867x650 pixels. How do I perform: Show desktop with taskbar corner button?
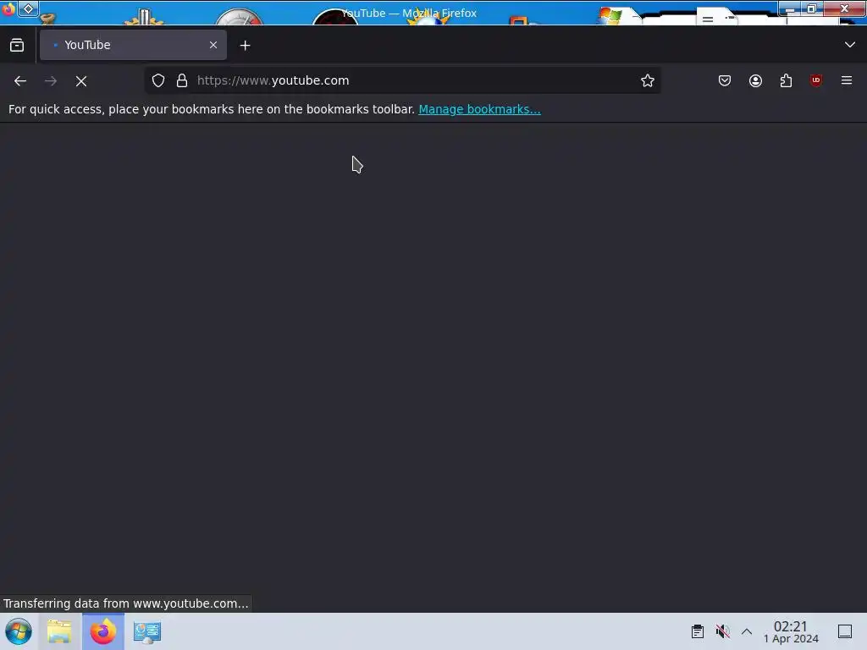pyautogui.click(x=845, y=631)
